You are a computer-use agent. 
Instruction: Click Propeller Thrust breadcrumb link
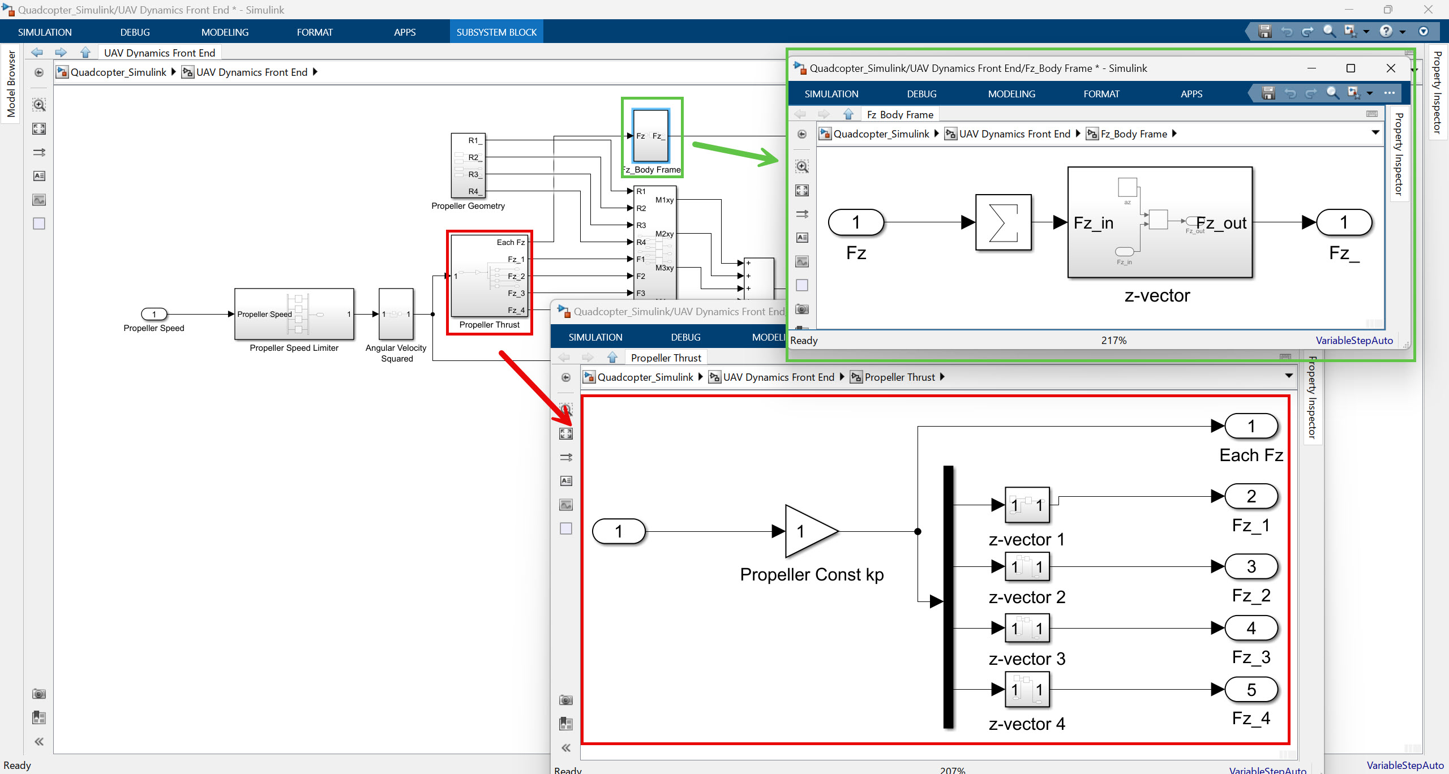point(899,377)
